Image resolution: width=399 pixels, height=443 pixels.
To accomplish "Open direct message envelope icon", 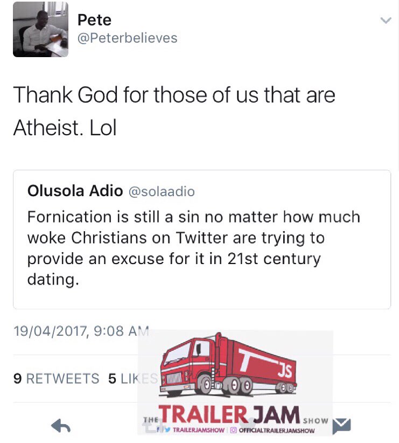I will (x=341, y=426).
